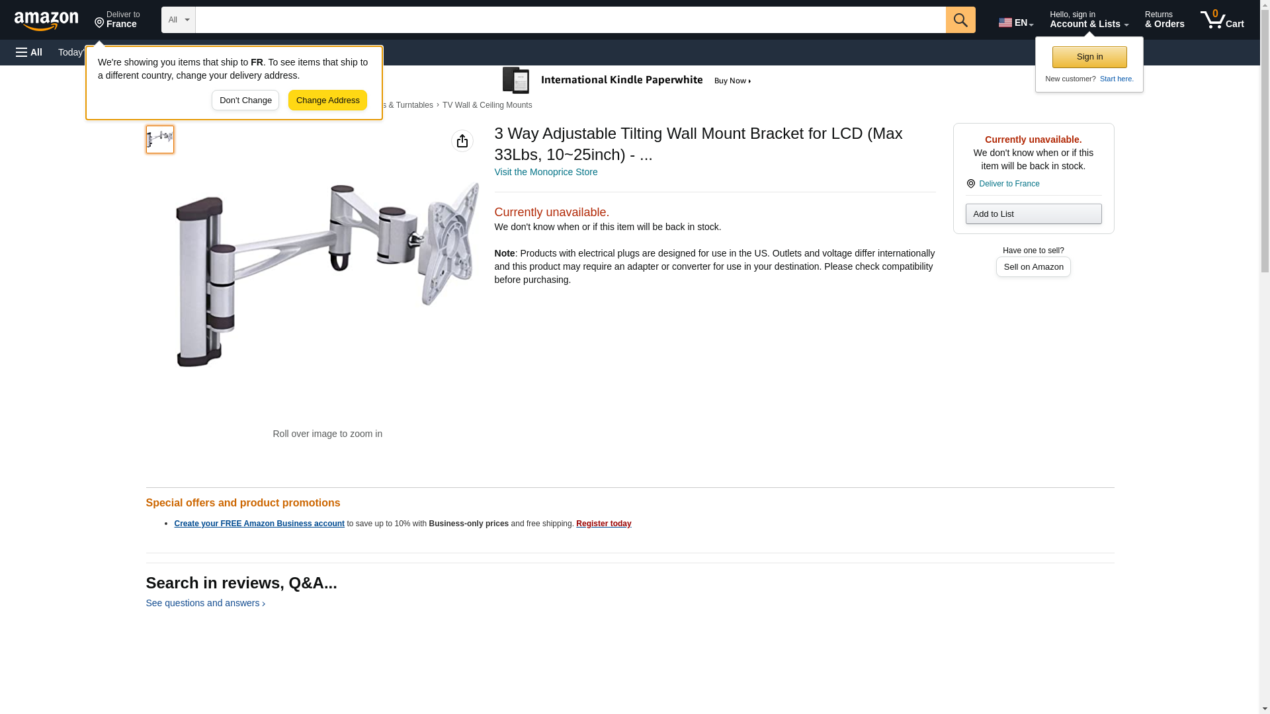Click Sell on Amazon button
The height and width of the screenshot is (714, 1270).
click(x=1033, y=267)
